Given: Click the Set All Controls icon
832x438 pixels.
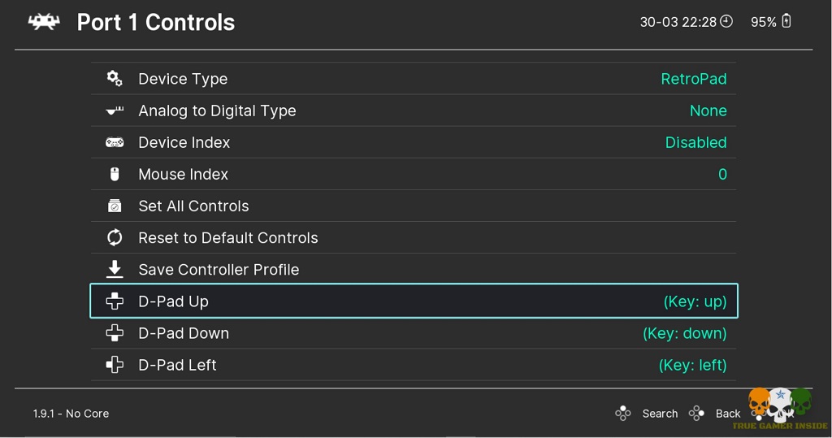Looking at the screenshot, I should [115, 206].
